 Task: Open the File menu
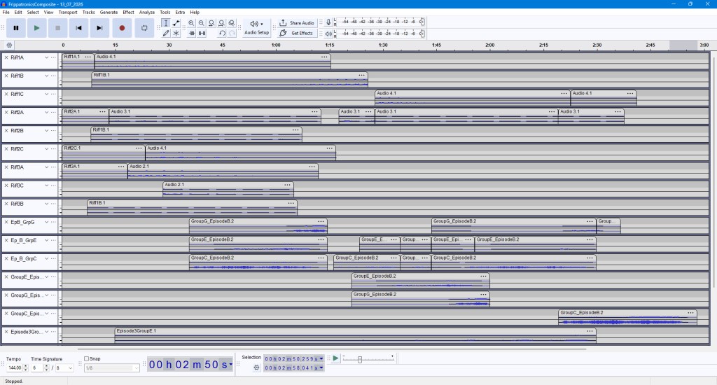tap(6, 13)
